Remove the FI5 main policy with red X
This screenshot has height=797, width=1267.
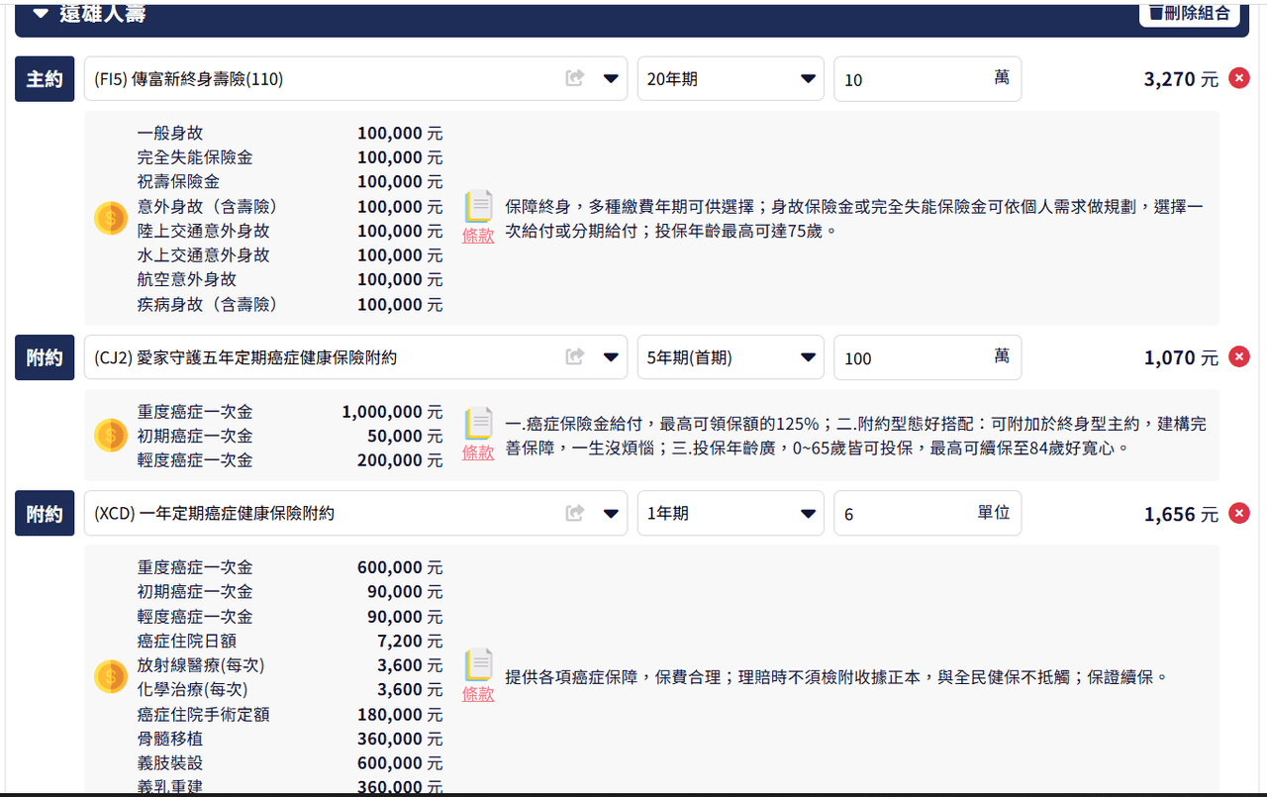coord(1238,78)
